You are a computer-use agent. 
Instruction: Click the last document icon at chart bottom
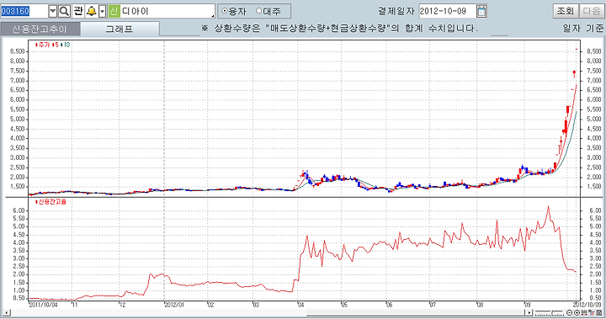pos(599,313)
